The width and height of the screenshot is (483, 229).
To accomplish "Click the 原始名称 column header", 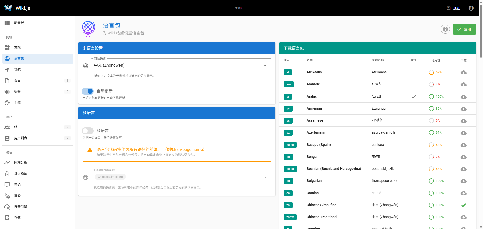I will point(378,60).
